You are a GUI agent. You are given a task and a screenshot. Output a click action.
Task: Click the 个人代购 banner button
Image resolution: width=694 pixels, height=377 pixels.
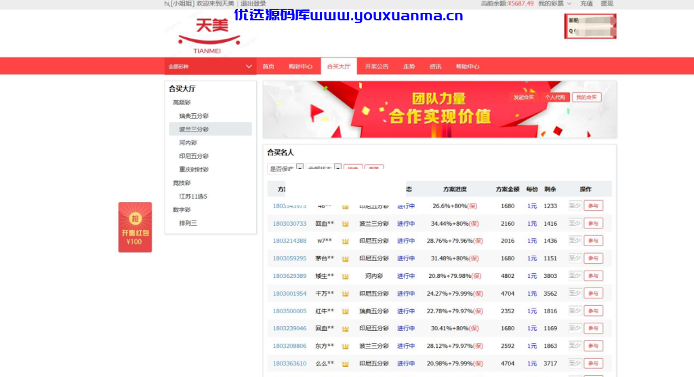coord(555,97)
